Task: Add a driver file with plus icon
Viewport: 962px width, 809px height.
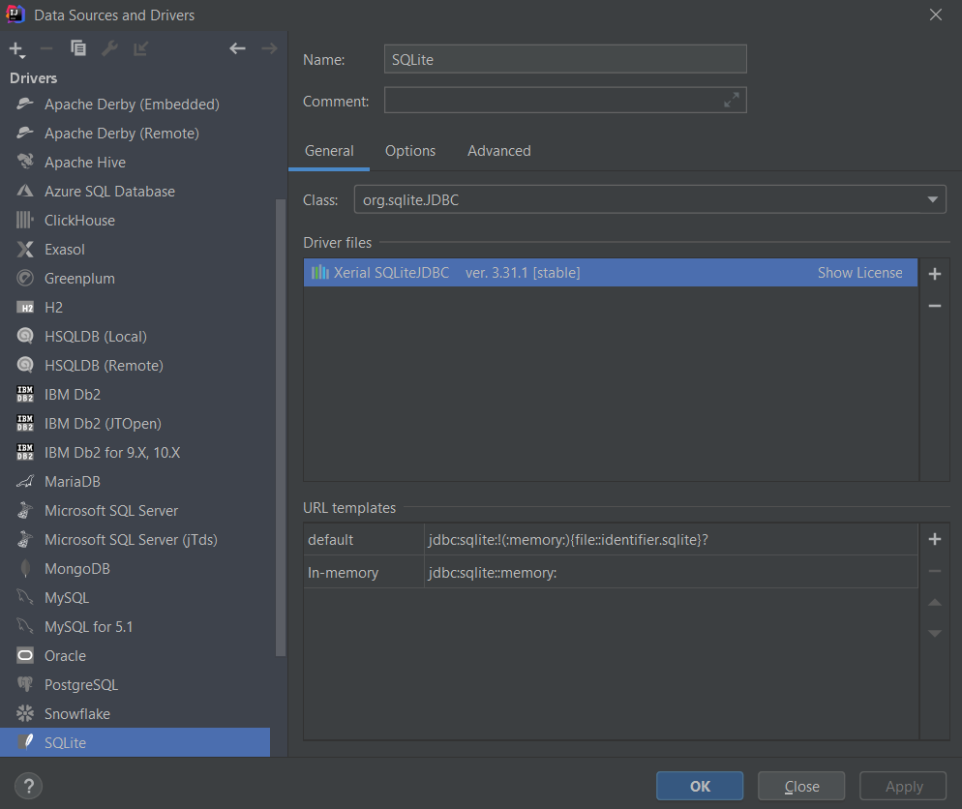Action: click(x=934, y=274)
